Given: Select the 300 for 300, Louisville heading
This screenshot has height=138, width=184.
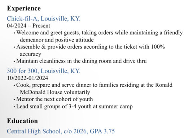Looking at the screenshot, I should 44,71.
